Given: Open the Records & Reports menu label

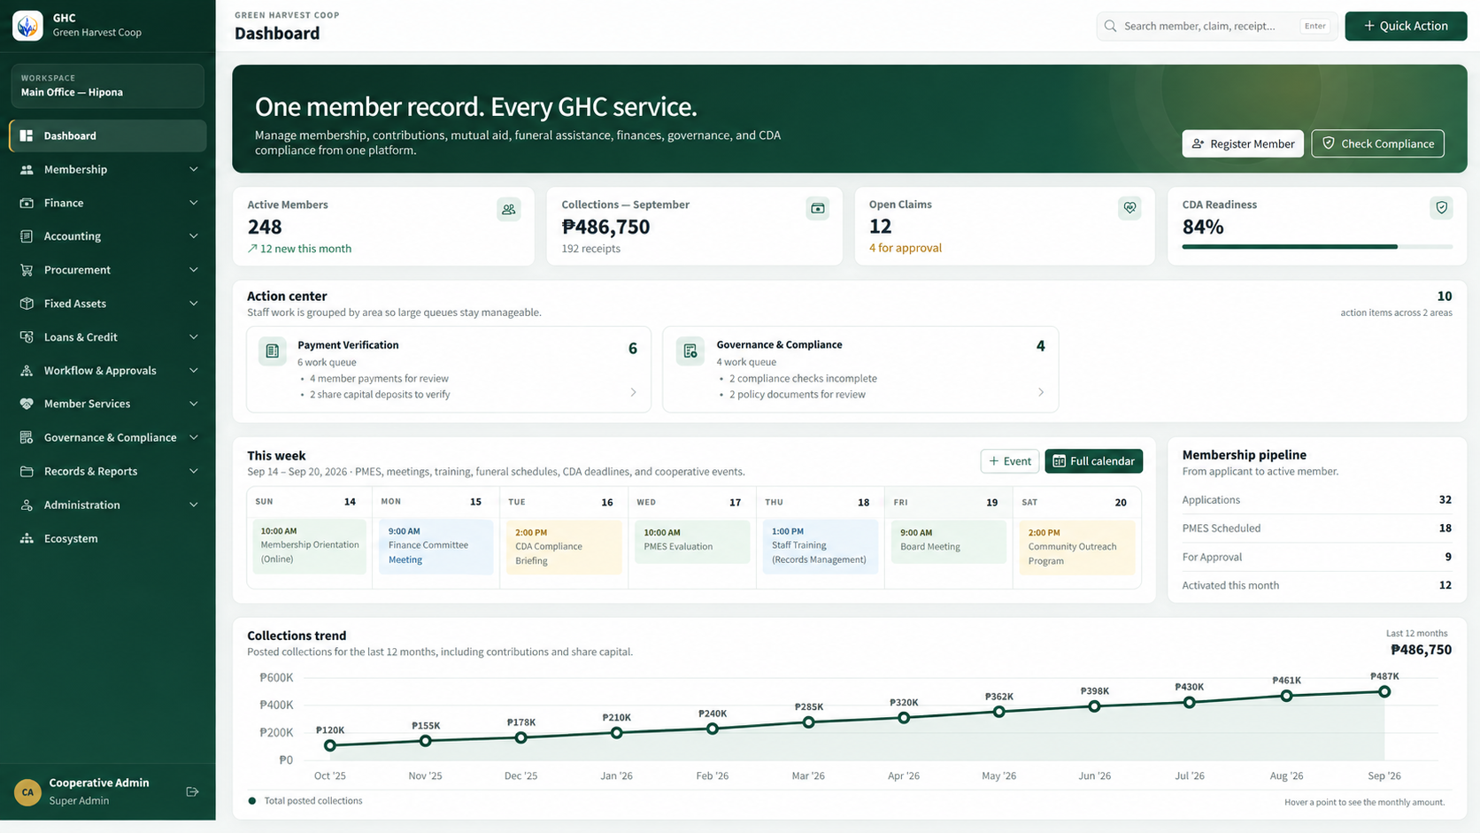Looking at the screenshot, I should coord(90,471).
